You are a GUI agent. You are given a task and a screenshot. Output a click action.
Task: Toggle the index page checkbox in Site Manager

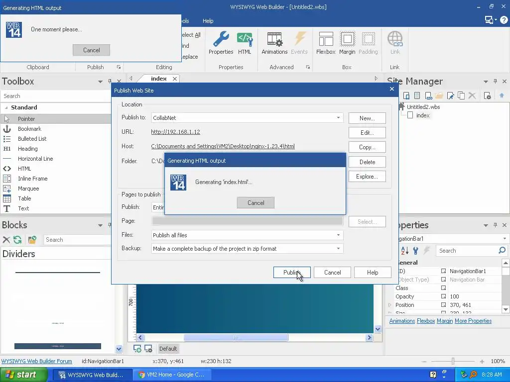(x=410, y=115)
